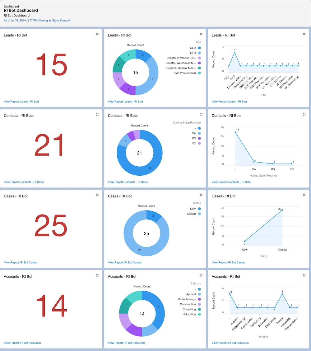The width and height of the screenshot is (311, 351).
Task: Click the CEO legend color dot
Action: point(199,48)
